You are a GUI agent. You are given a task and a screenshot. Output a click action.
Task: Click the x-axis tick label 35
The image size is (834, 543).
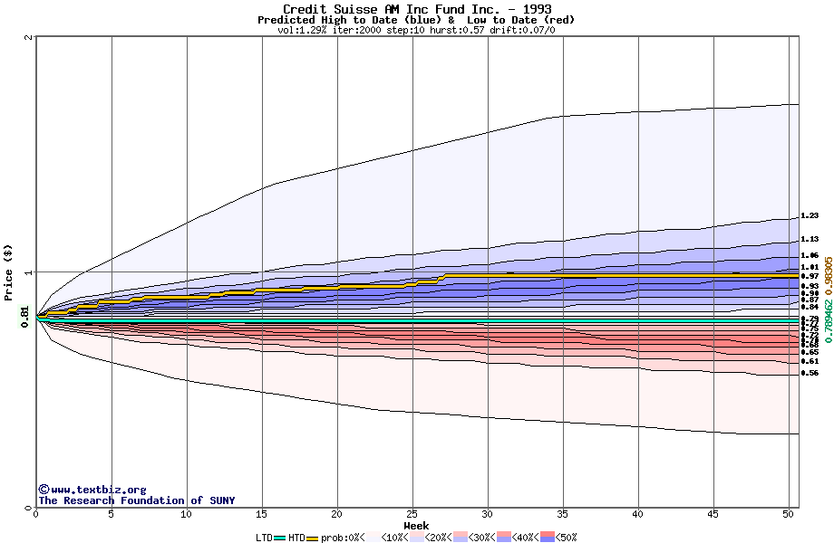click(563, 514)
